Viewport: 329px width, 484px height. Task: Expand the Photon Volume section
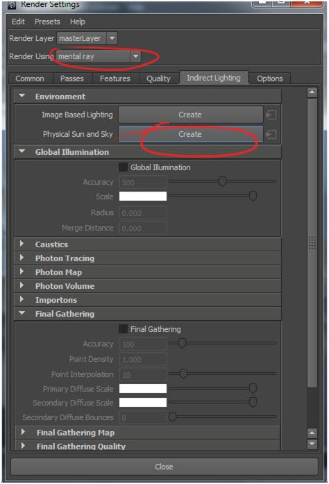pos(148,286)
